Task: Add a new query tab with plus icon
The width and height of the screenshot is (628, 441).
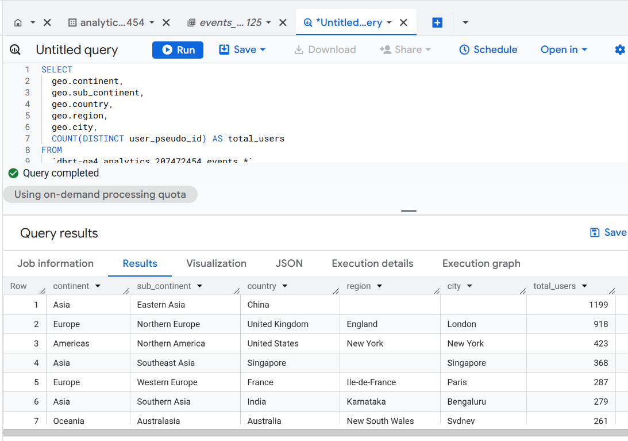Action: click(437, 22)
